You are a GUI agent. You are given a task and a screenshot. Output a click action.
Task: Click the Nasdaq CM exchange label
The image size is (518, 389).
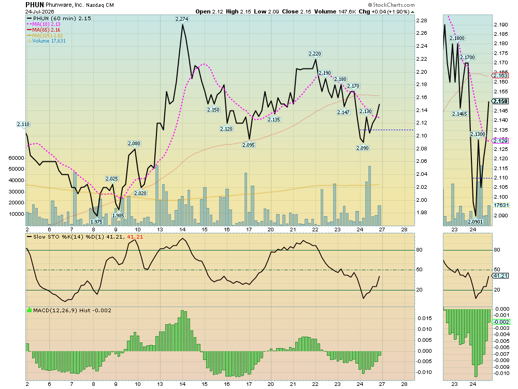coord(100,5)
